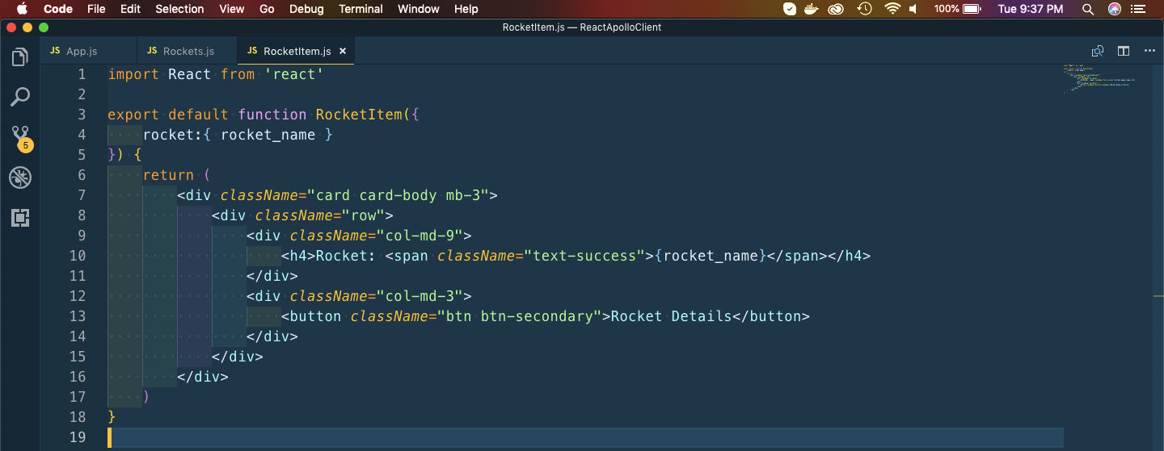Open the More Actions ellipsis menu

(1149, 51)
